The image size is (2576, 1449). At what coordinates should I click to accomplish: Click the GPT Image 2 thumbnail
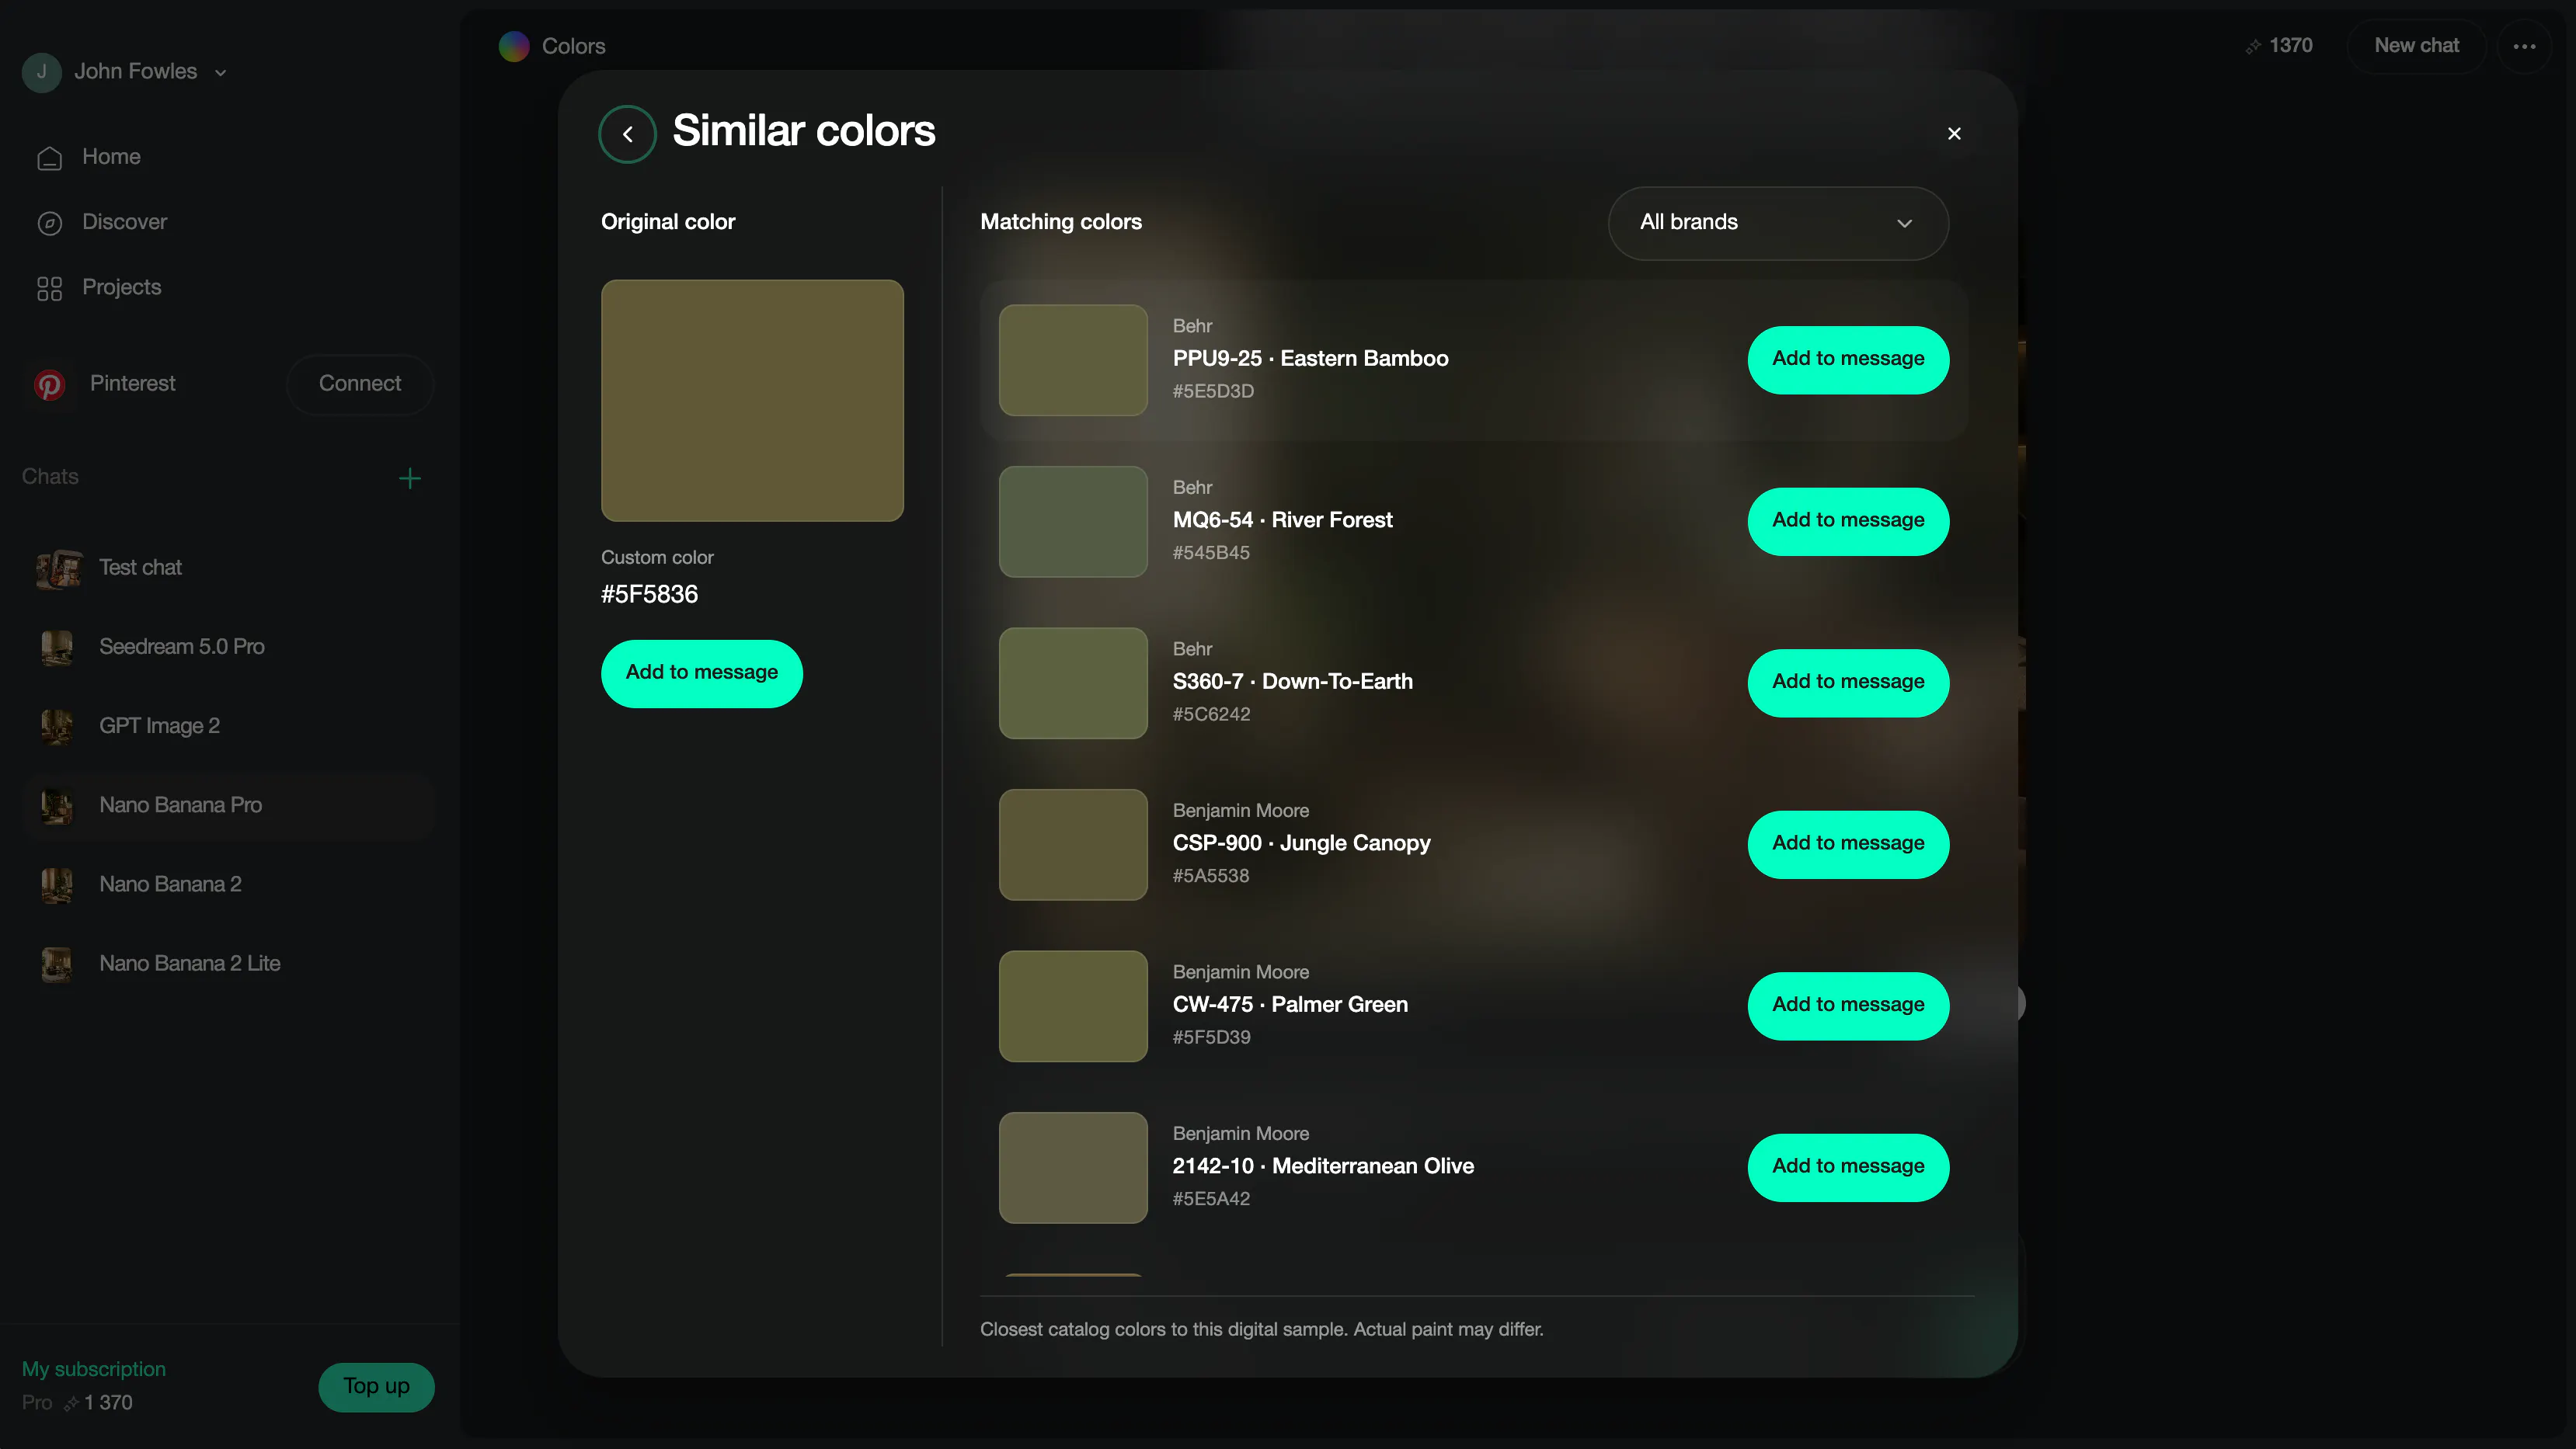[x=57, y=727]
